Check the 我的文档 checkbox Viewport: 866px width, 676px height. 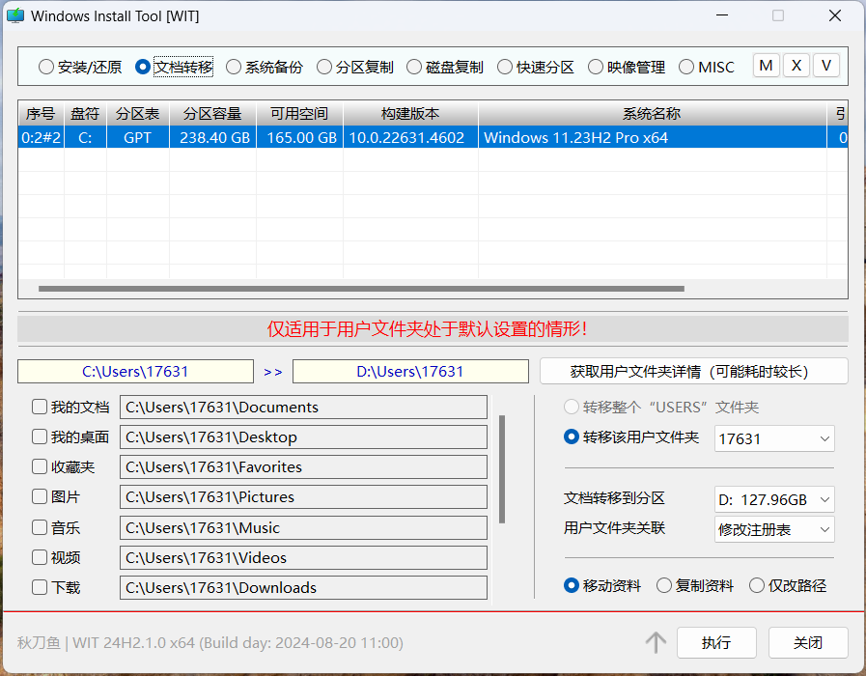coord(40,407)
